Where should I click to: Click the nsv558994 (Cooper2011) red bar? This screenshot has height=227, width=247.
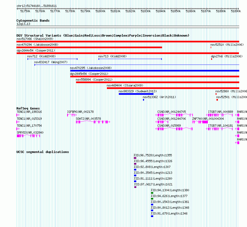[158, 82]
